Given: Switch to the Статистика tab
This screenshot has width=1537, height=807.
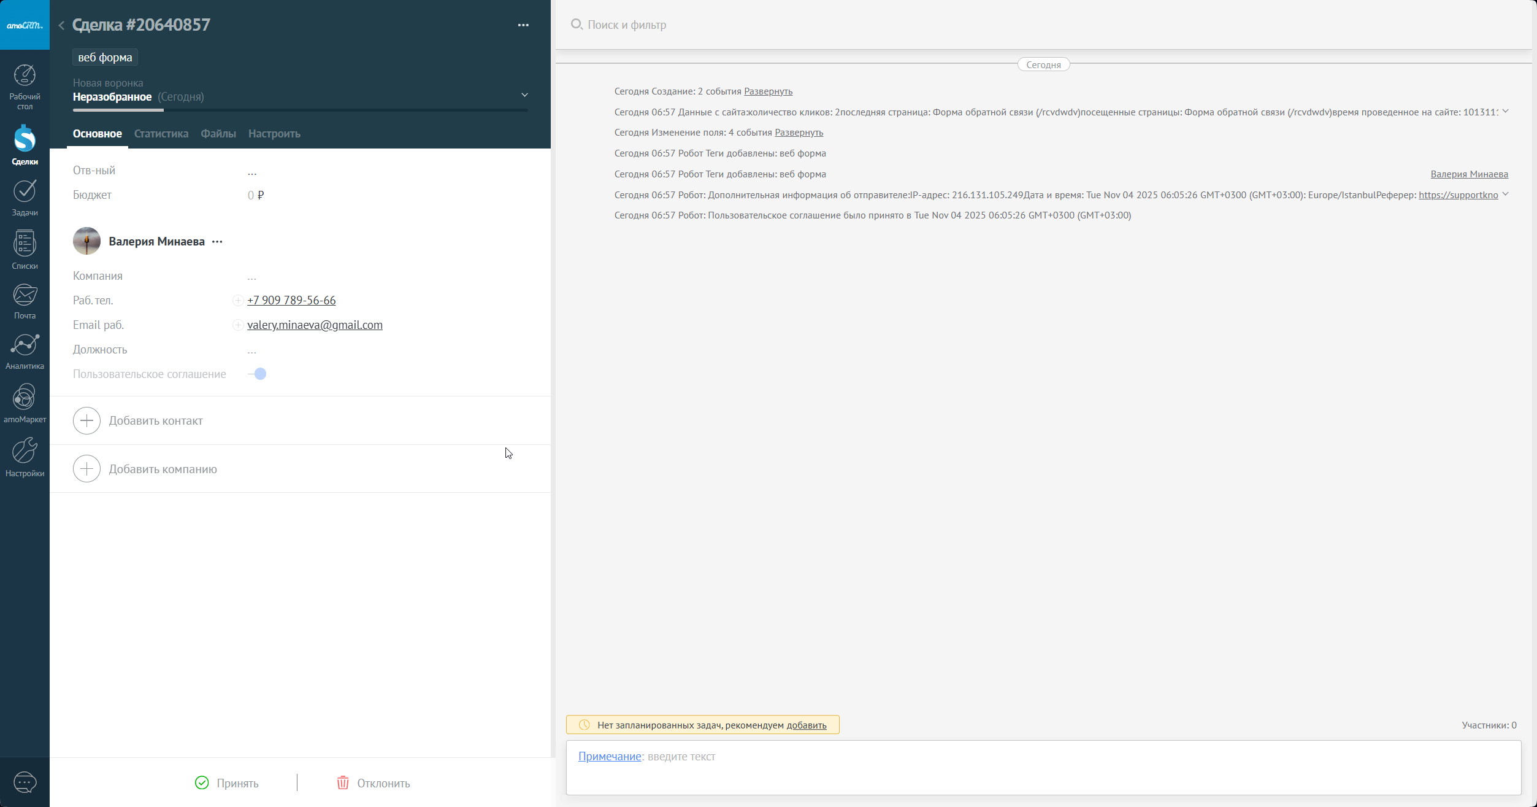Looking at the screenshot, I should 161,134.
